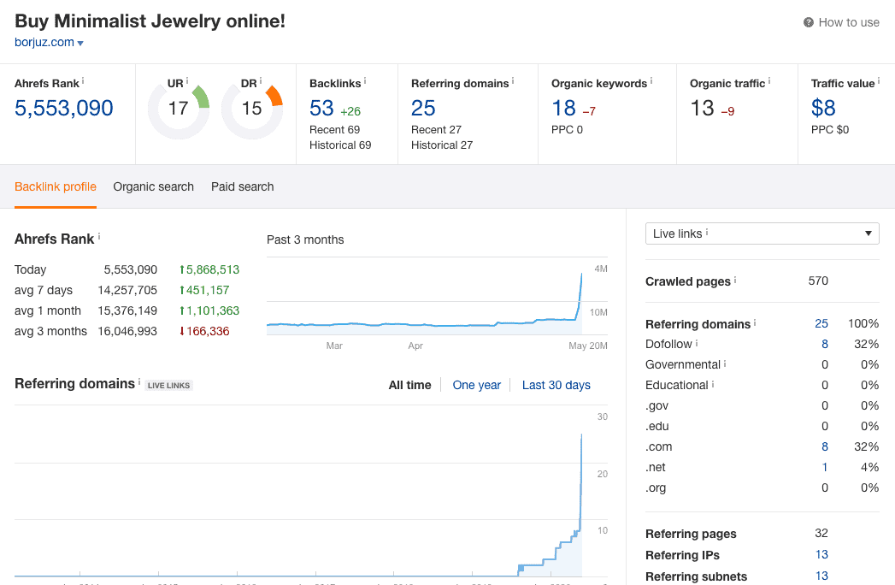
Task: Select the Last 30 days chart range
Action: click(556, 385)
